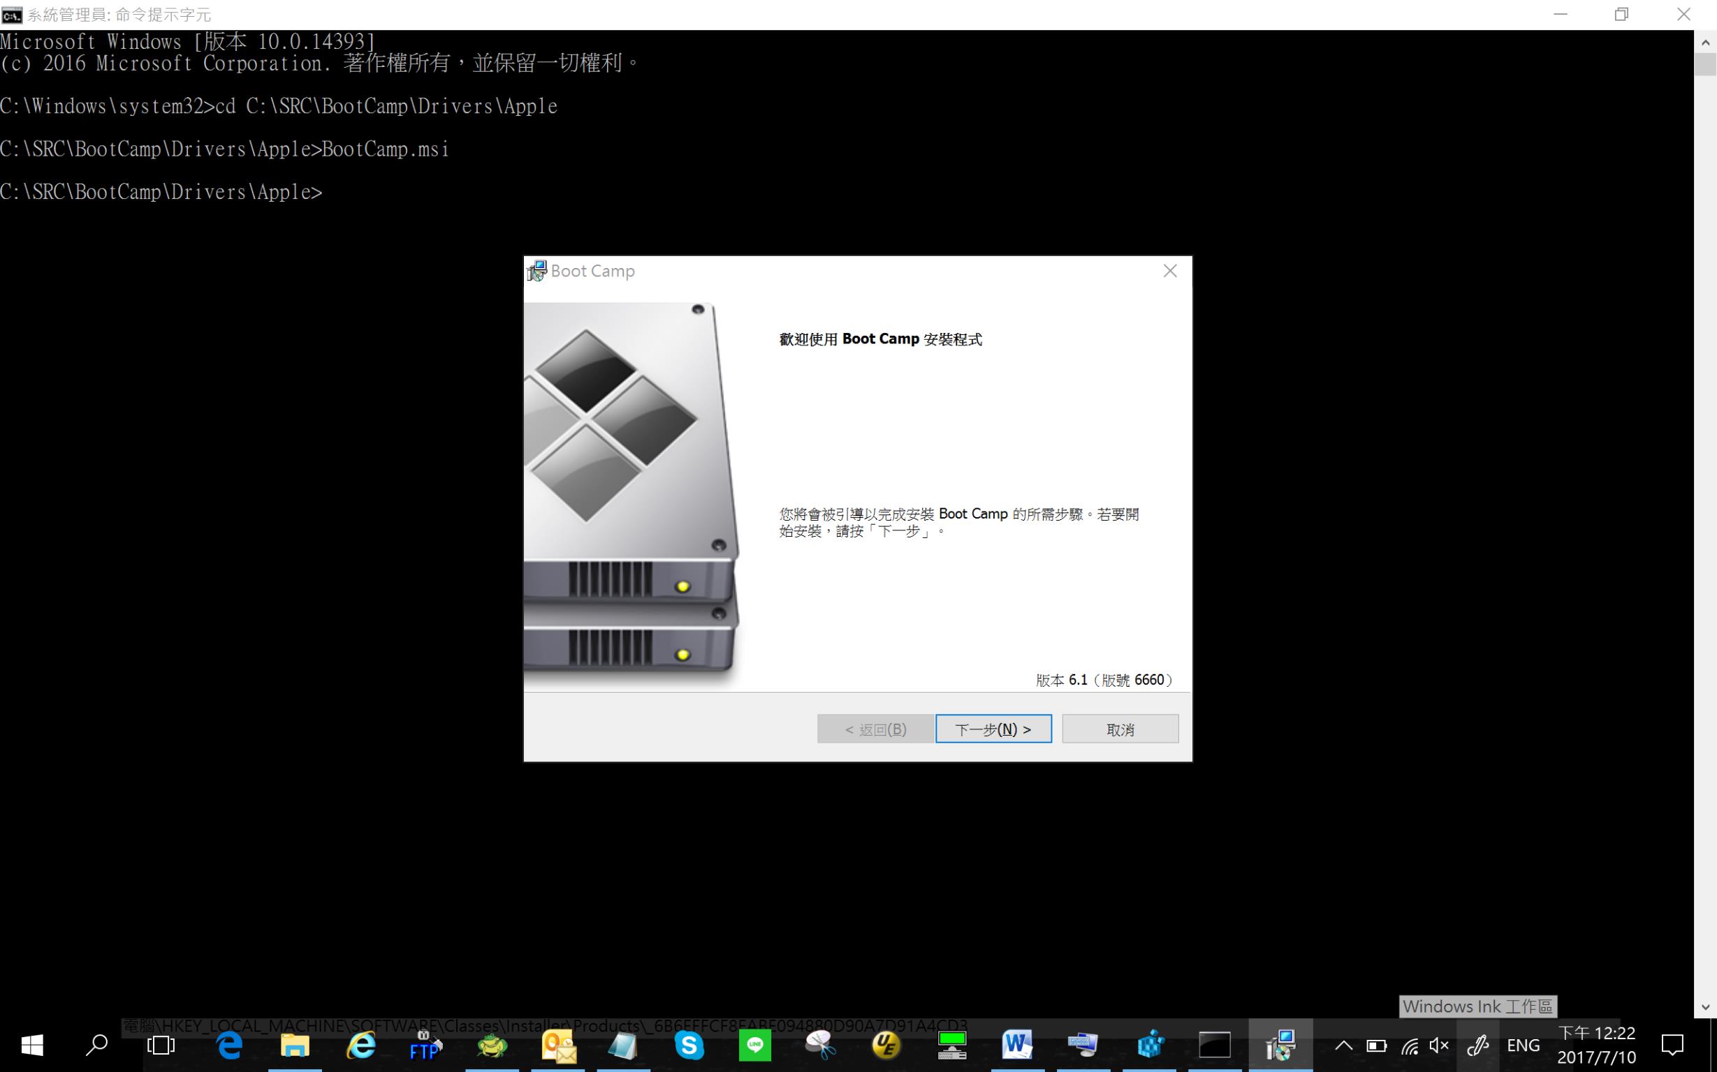Show hidden system tray icons

(x=1343, y=1045)
